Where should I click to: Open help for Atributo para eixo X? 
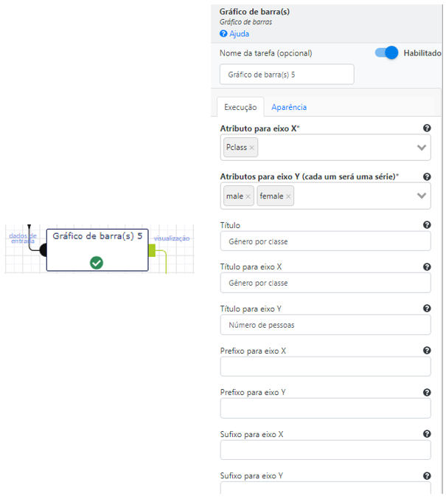[427, 128]
